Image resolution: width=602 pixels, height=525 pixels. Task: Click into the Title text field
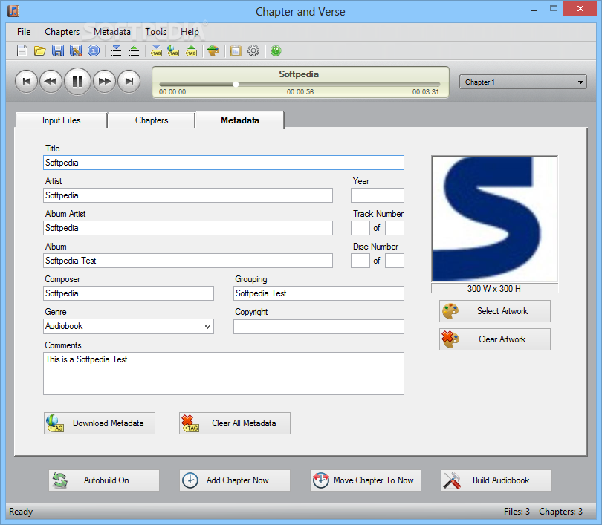(224, 163)
